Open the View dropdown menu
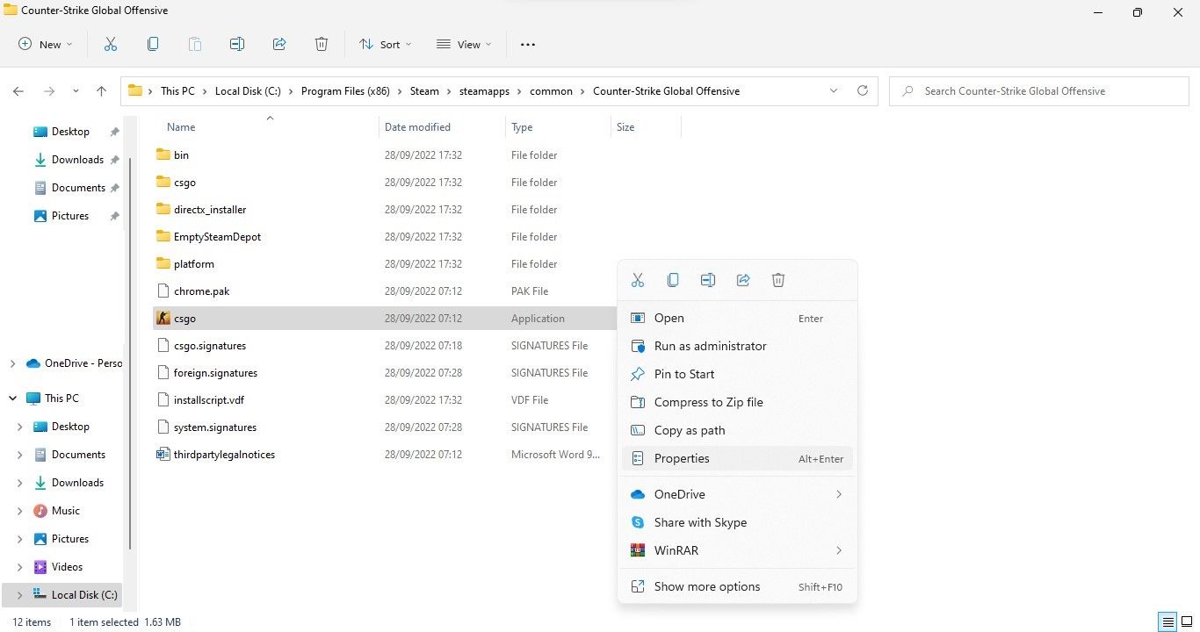The image size is (1200, 632). tap(464, 44)
